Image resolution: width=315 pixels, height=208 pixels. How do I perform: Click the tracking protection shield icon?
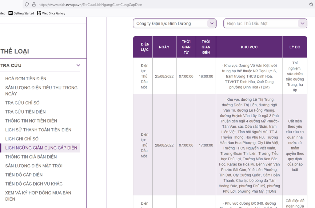(x=27, y=4)
